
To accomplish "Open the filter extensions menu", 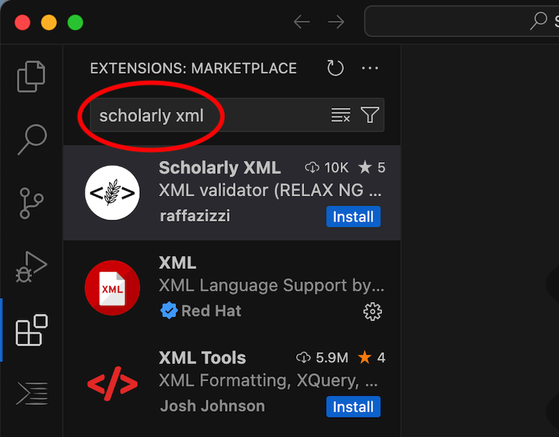I will click(370, 114).
